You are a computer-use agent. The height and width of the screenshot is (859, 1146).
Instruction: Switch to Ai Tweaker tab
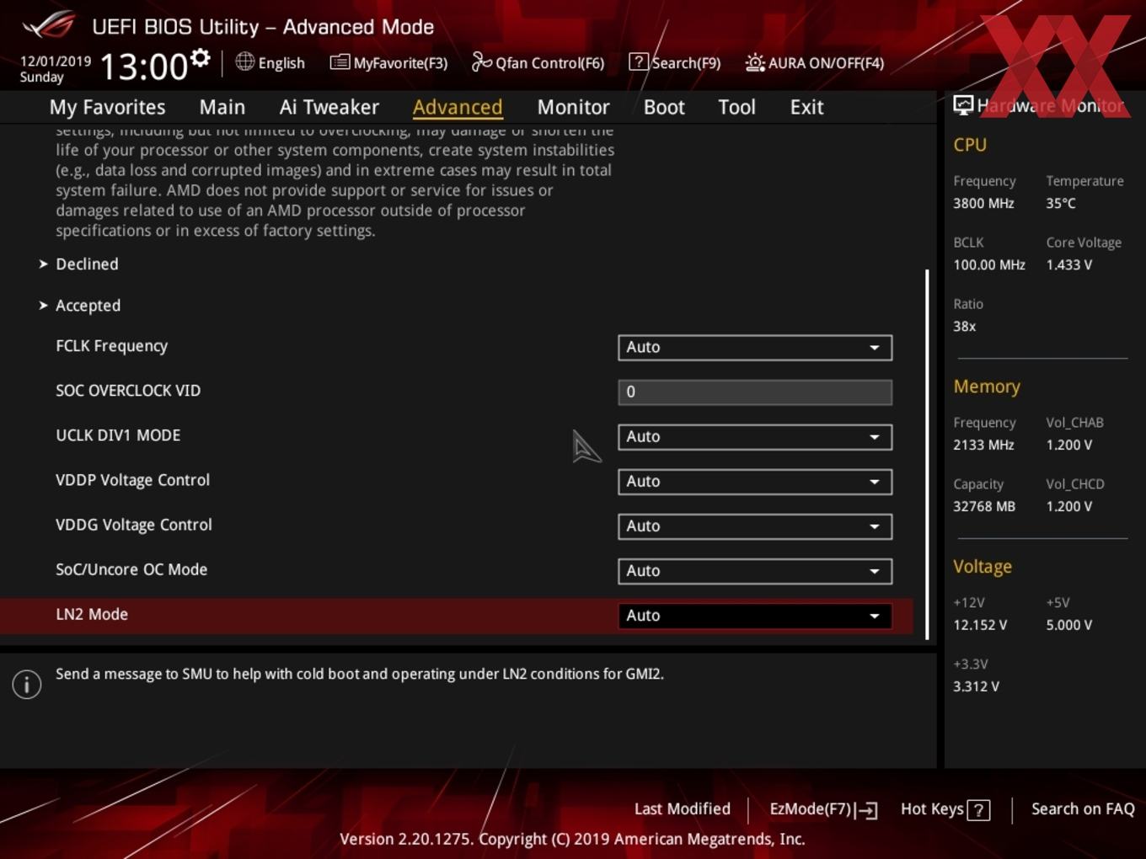tap(329, 107)
